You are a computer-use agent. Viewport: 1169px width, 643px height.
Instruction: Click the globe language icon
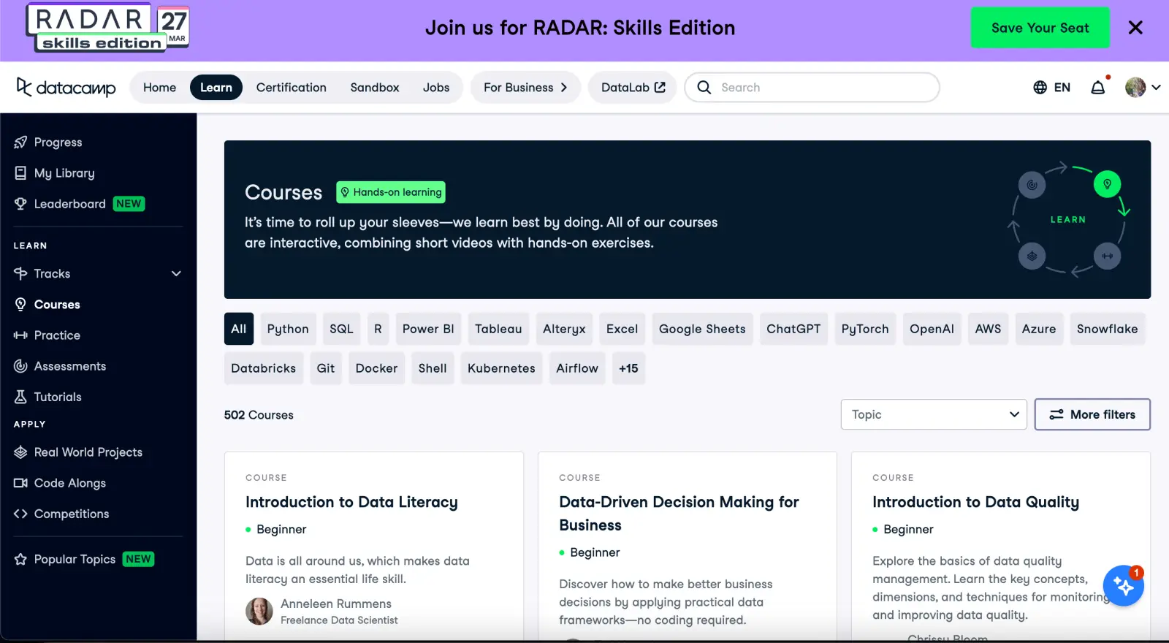(x=1040, y=88)
